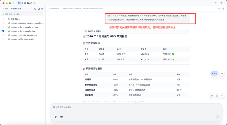The image size is (227, 125).
Task: Click the new file icon in file panel
Action: (x=39, y=9)
